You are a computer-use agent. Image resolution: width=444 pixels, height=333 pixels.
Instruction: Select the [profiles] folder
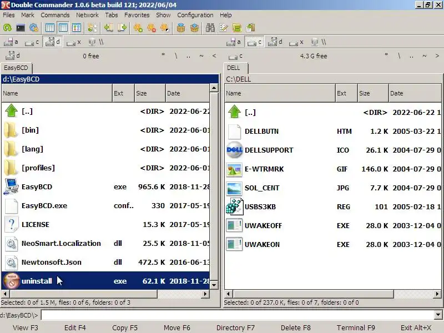tap(105, 168)
